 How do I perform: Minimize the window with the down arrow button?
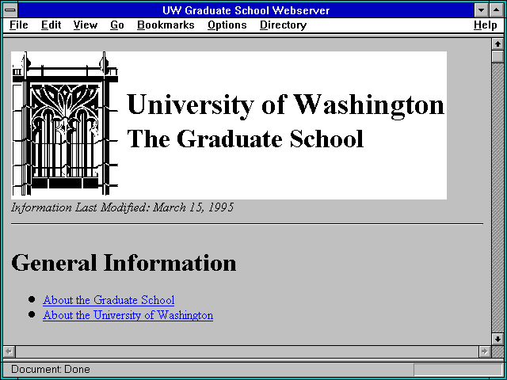pos(481,10)
